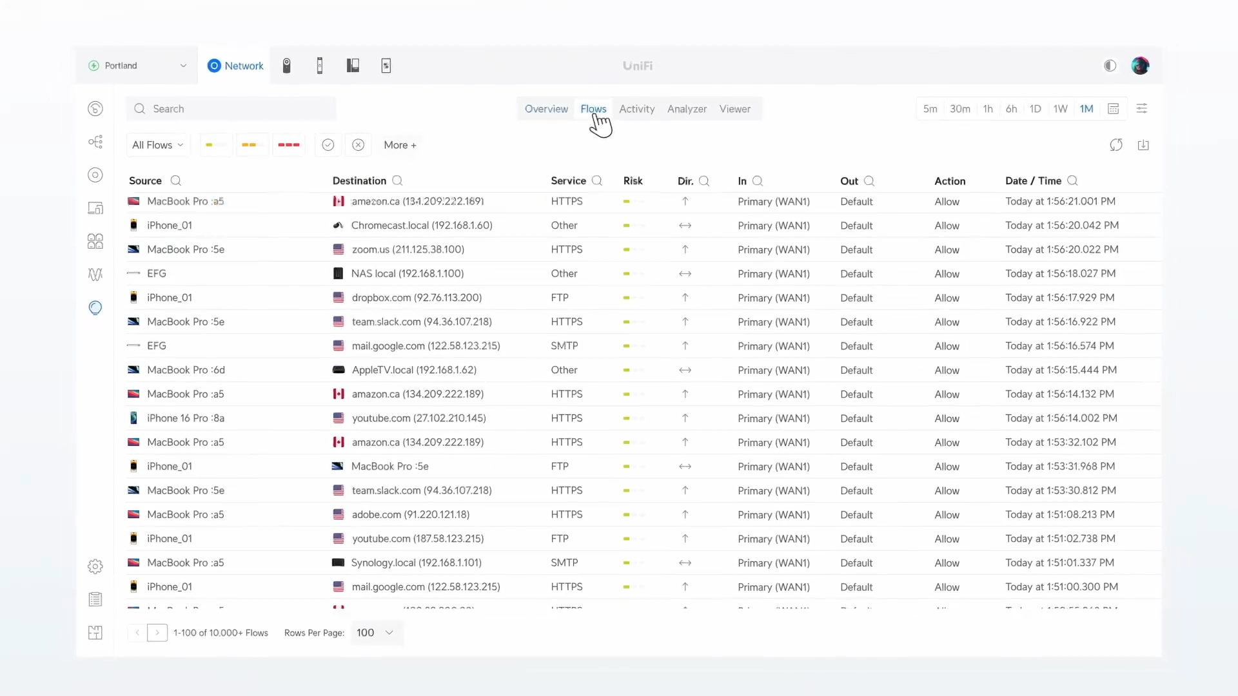Image resolution: width=1238 pixels, height=696 pixels.
Task: Open the Talk phone app icon
Action: (353, 66)
